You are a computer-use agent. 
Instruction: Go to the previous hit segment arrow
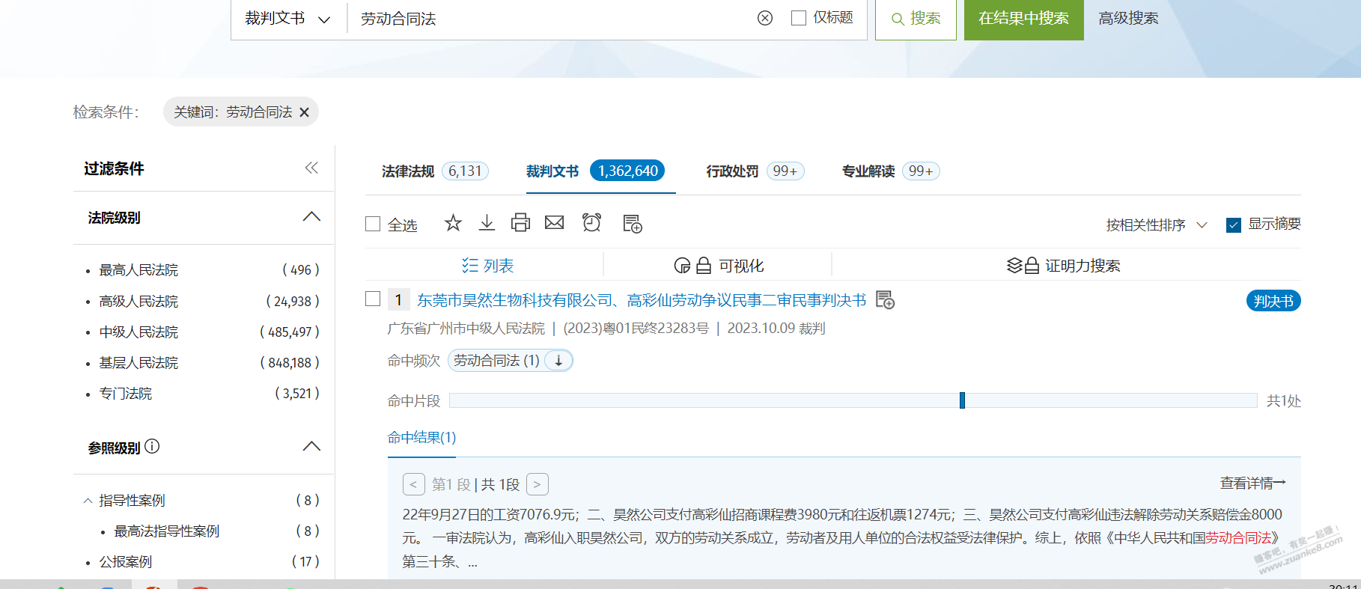(413, 484)
